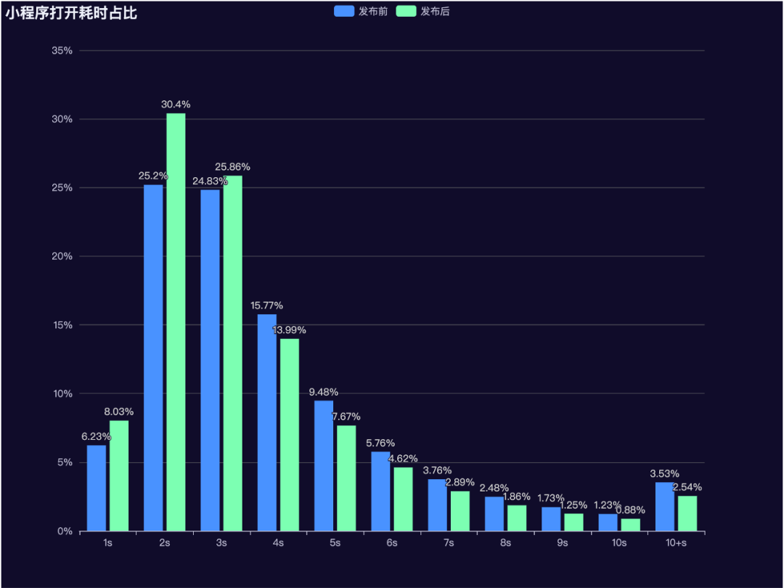Click the 2.89% data label
Image resolution: width=784 pixels, height=588 pixels.
click(x=460, y=482)
